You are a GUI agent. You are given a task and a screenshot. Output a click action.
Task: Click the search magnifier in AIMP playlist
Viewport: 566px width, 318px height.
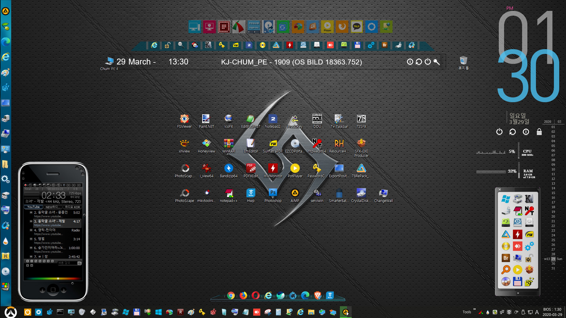coord(79,263)
